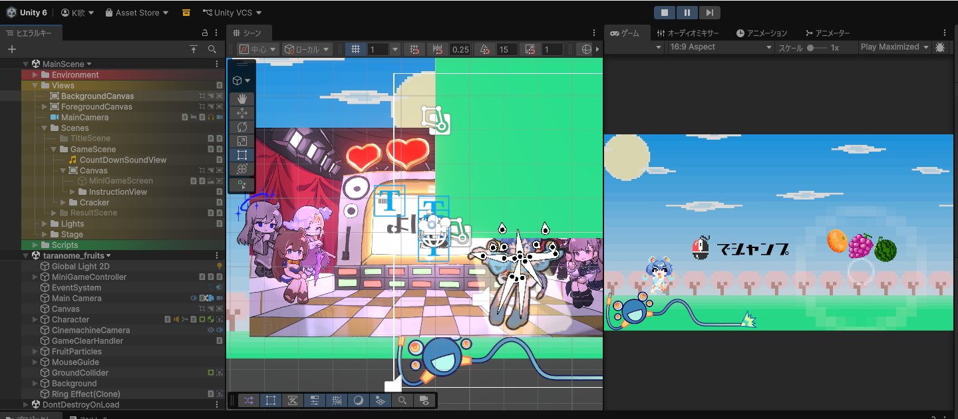Viewport: 958px width, 419px height.
Task: Toggle grid visibility button
Action: coord(356,49)
